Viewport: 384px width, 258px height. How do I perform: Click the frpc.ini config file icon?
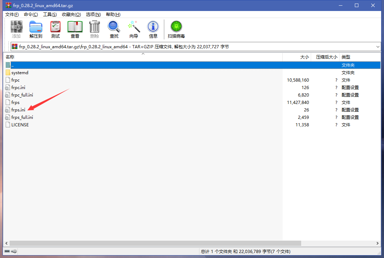[x=8, y=88]
